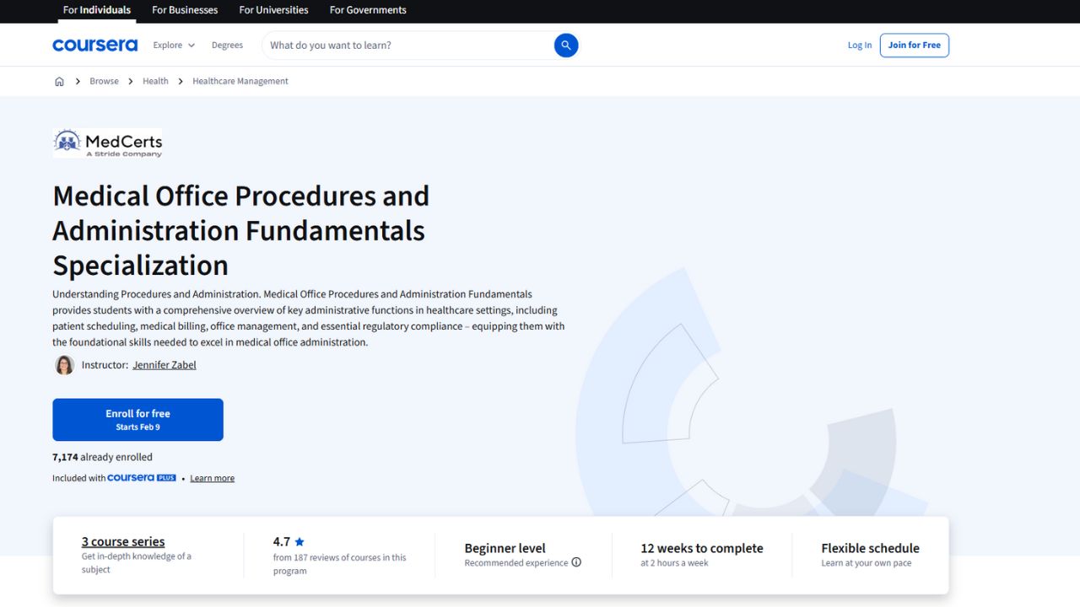This screenshot has height=607, width=1080.
Task: Click the info icon beside Recommended experience
Action: tap(576, 561)
